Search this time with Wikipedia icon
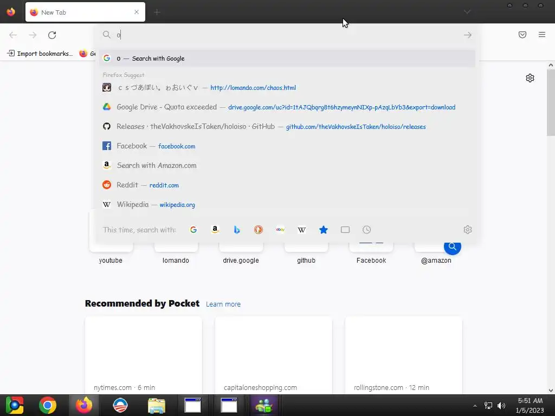Screen dimensions: 555x416 (x=302, y=230)
